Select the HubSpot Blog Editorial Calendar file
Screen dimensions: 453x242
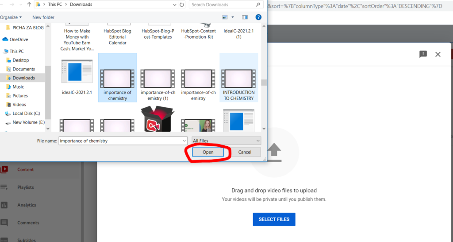click(x=117, y=35)
